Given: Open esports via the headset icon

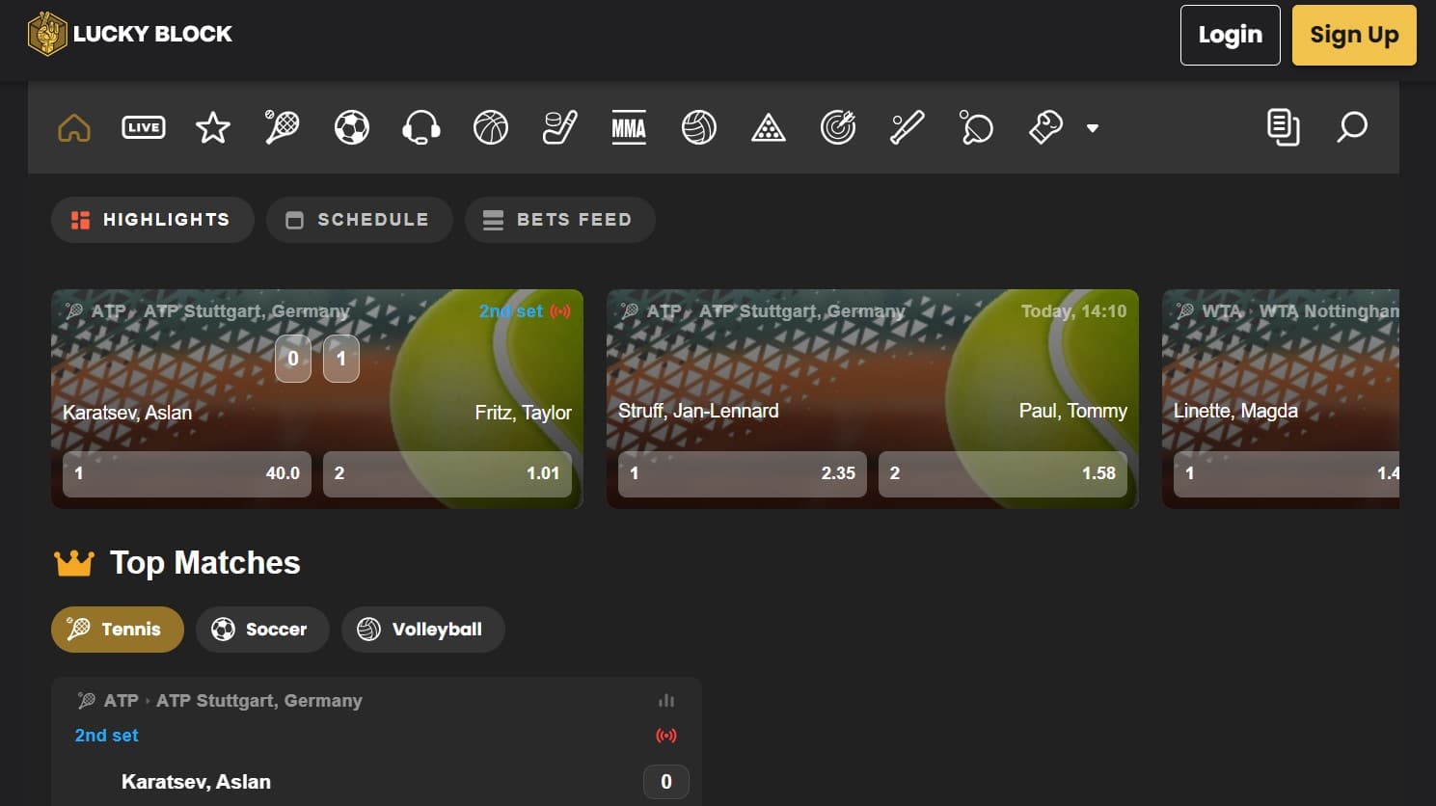Looking at the screenshot, I should point(421,127).
